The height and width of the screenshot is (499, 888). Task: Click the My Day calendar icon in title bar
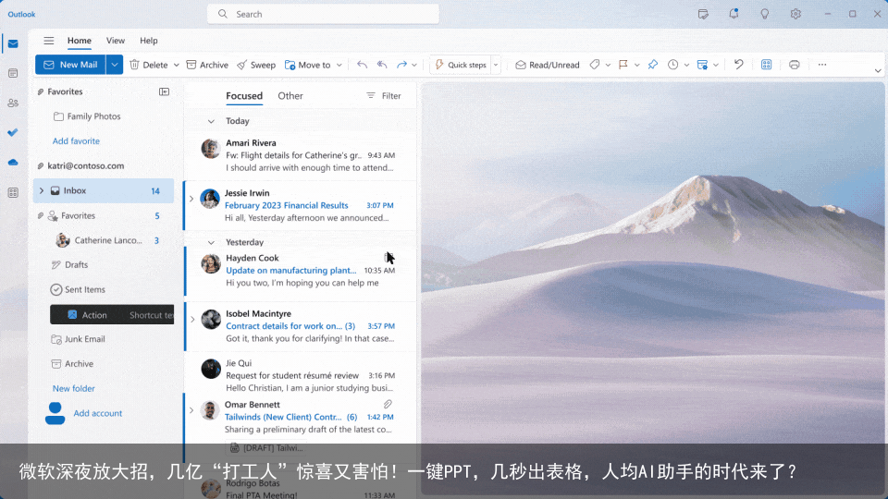click(703, 14)
